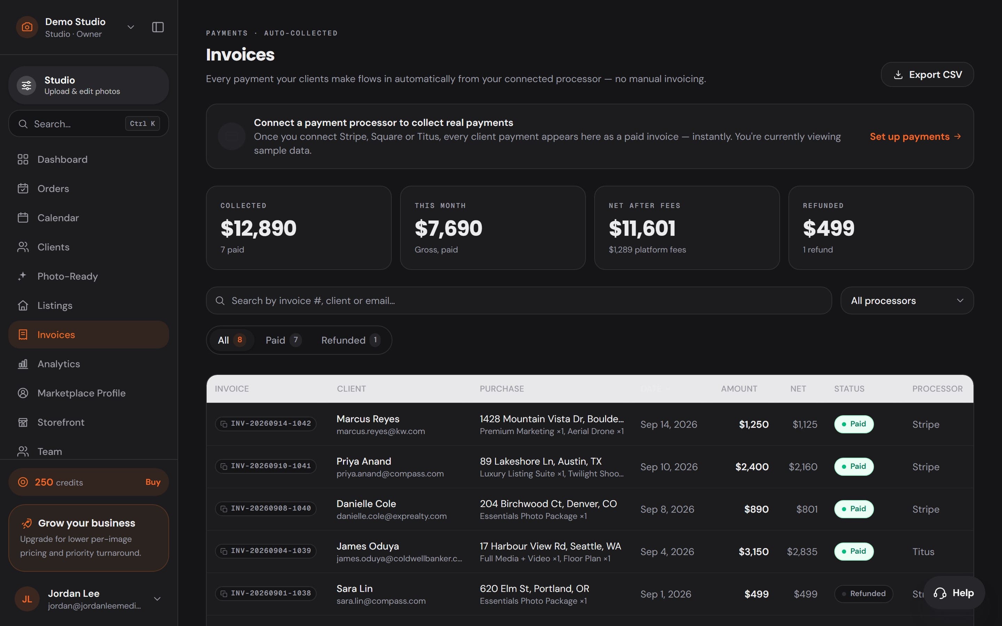Viewport: 1002px width, 626px height.
Task: Click the Storefront shop icon
Action: (23, 422)
